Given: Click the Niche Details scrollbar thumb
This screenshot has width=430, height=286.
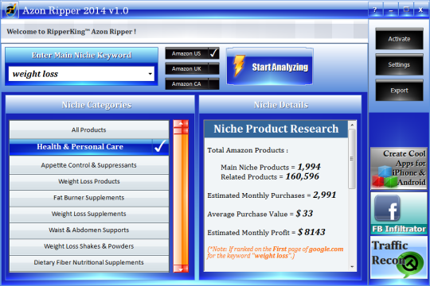Looking at the screenshot, I should 352,159.
